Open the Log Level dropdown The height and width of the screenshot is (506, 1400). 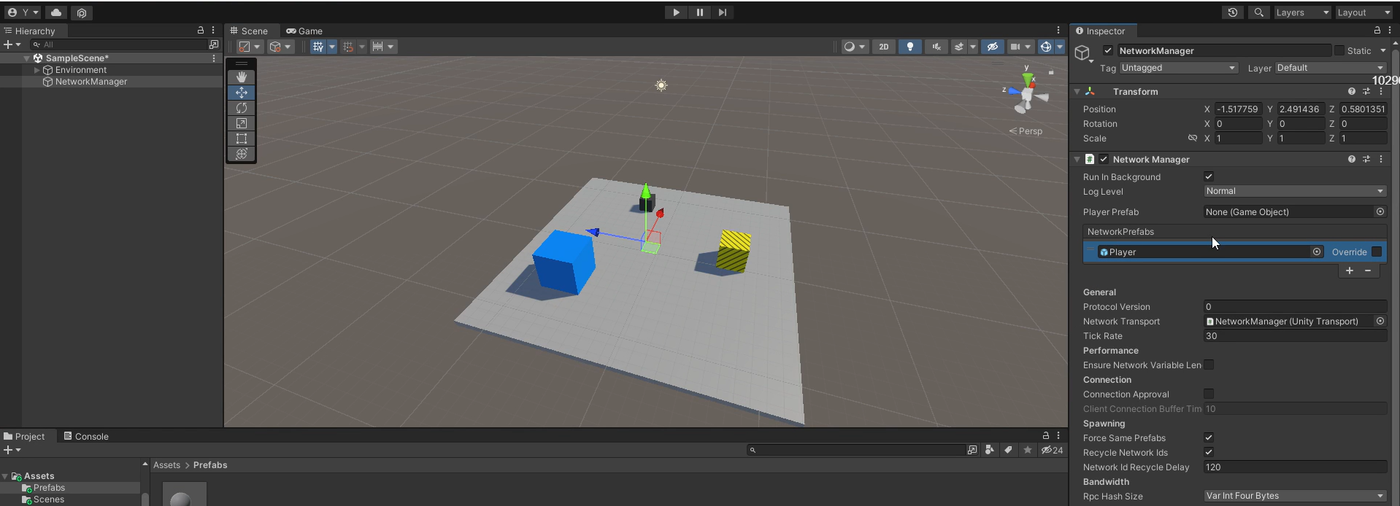coord(1294,191)
